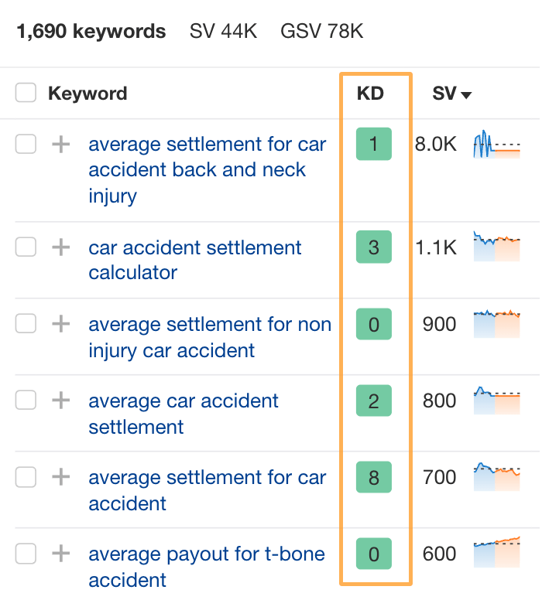Open the SV column sort dropdown
The width and height of the screenshot is (542, 600).
tap(452, 94)
